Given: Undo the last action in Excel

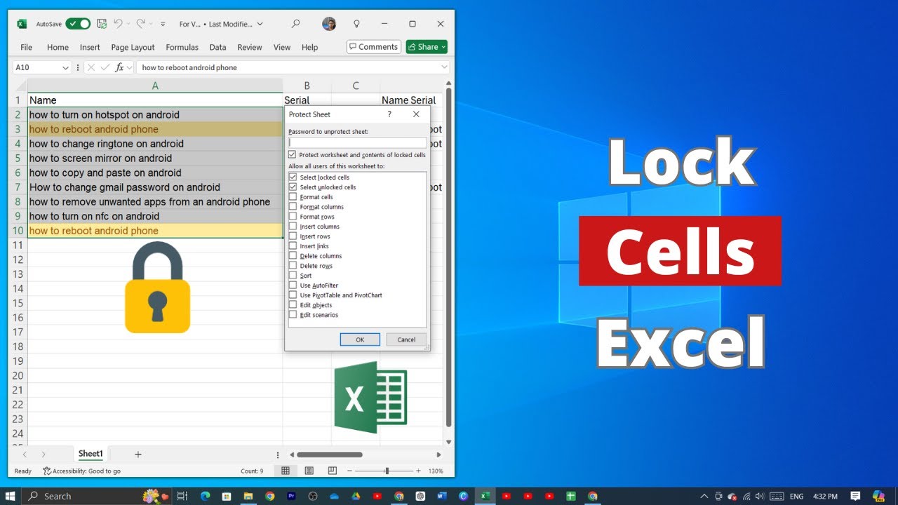Looking at the screenshot, I should pyautogui.click(x=119, y=24).
